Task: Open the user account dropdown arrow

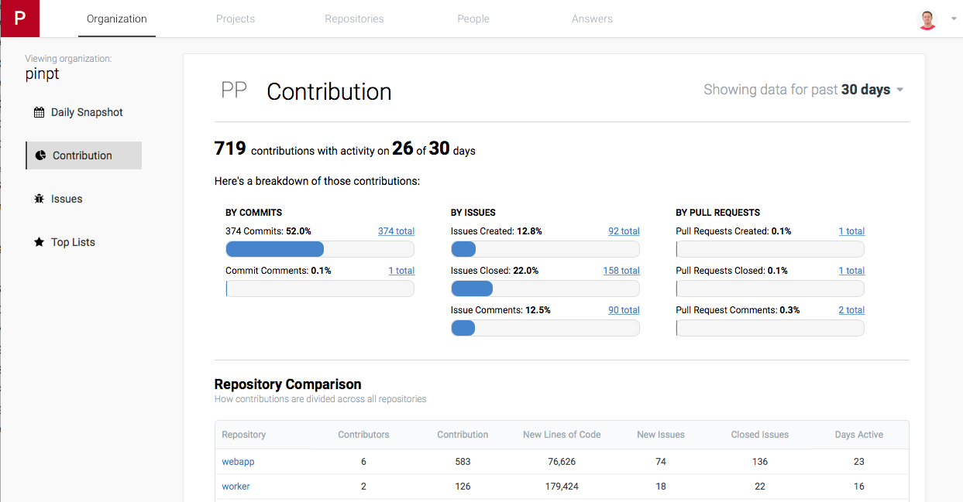Action: (954, 19)
